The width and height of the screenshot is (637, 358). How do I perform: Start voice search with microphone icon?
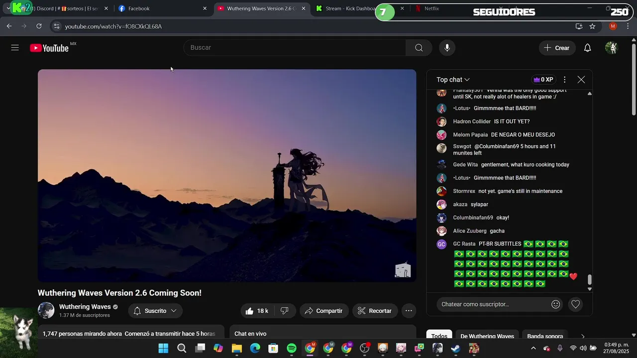point(447,48)
